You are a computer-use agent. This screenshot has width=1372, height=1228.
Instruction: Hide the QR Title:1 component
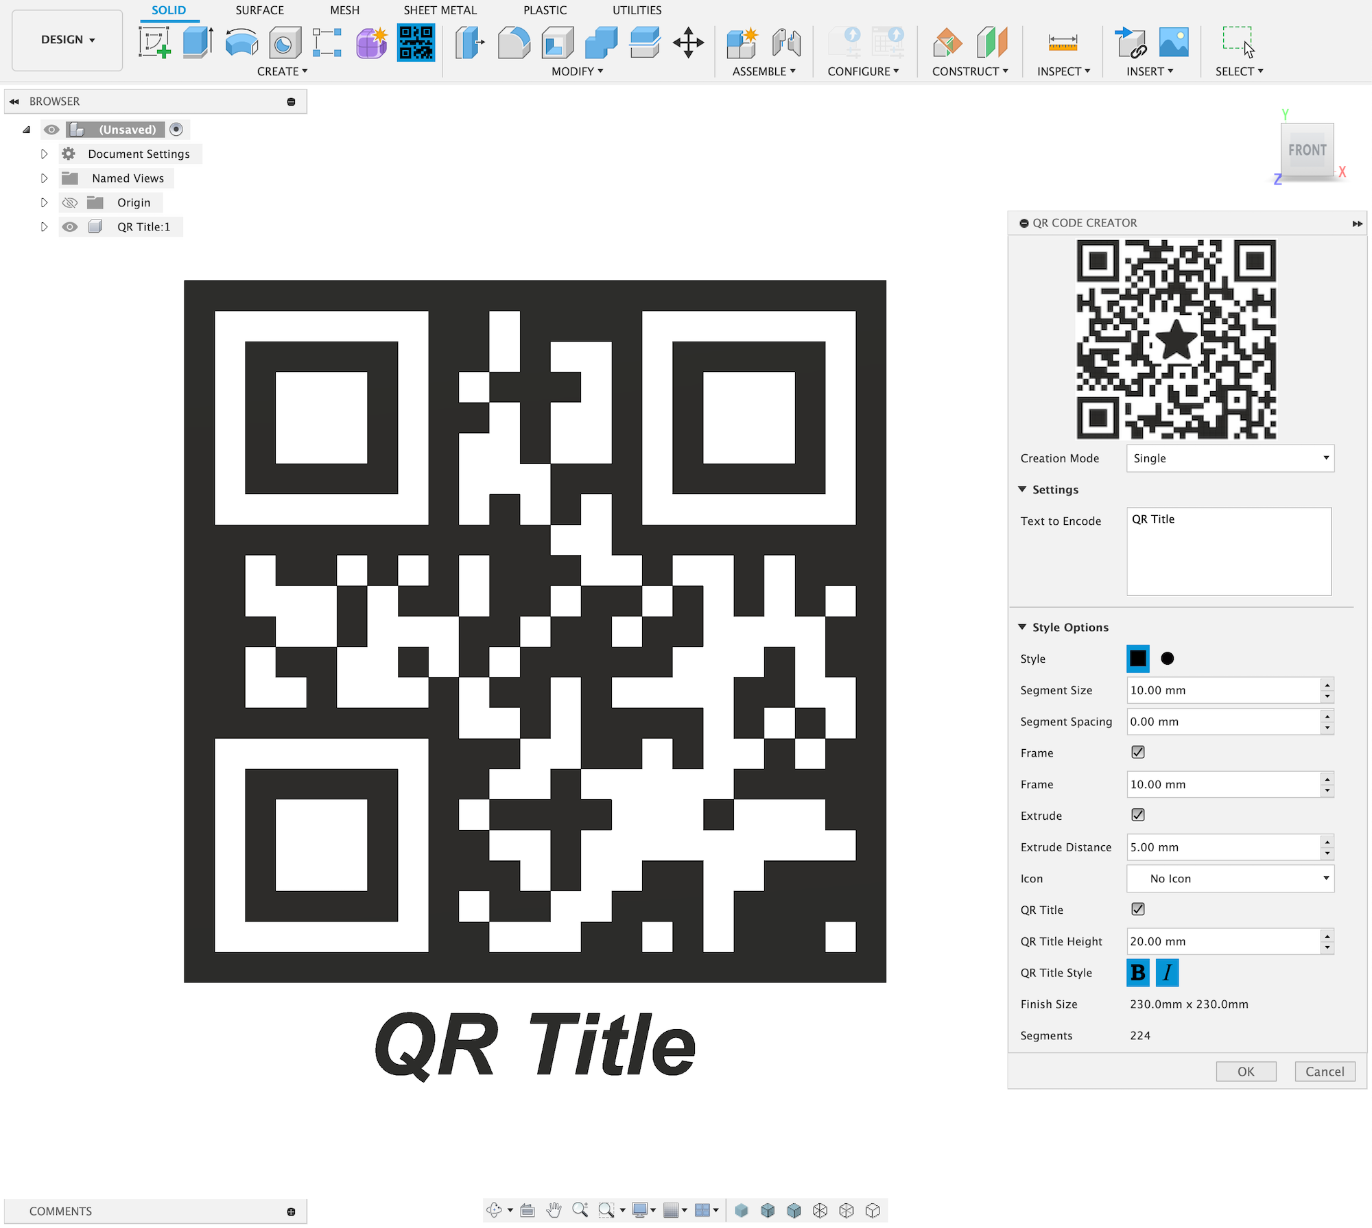tap(70, 227)
